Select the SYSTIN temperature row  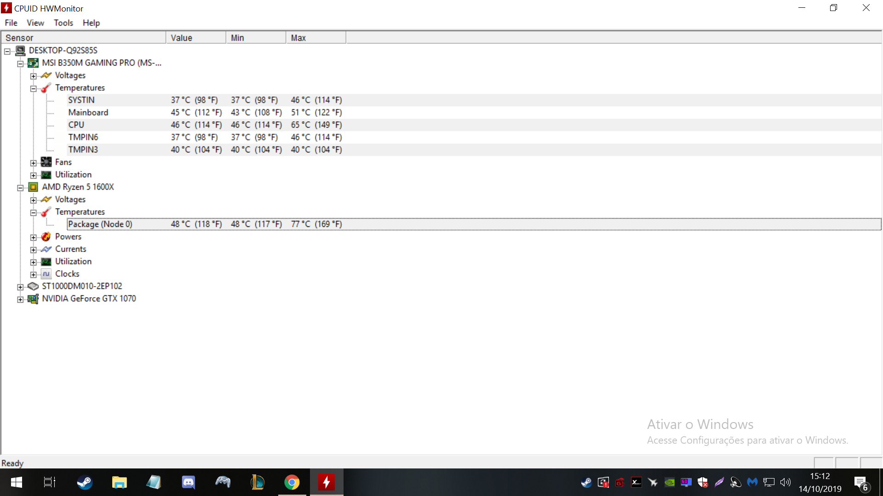474,100
